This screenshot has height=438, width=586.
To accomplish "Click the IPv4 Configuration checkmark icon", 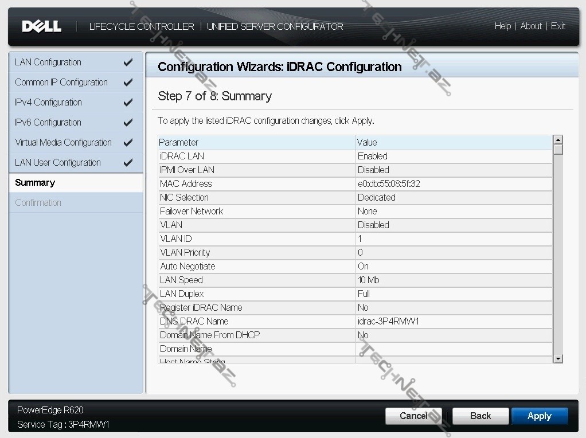I will coord(128,103).
